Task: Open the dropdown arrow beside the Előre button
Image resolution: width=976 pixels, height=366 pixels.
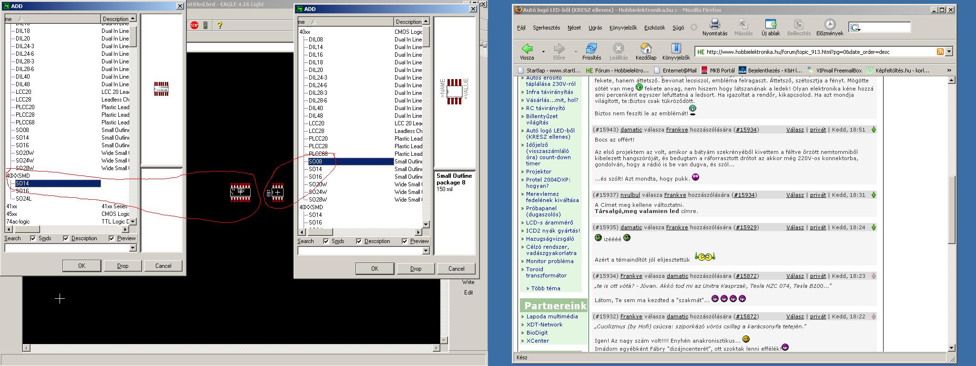Action: click(576, 51)
